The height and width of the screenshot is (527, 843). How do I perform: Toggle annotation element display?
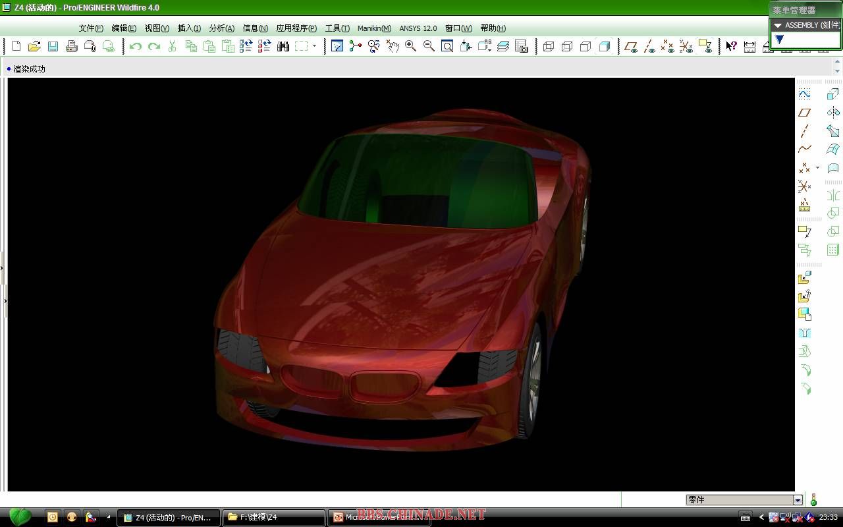pyautogui.click(x=705, y=46)
